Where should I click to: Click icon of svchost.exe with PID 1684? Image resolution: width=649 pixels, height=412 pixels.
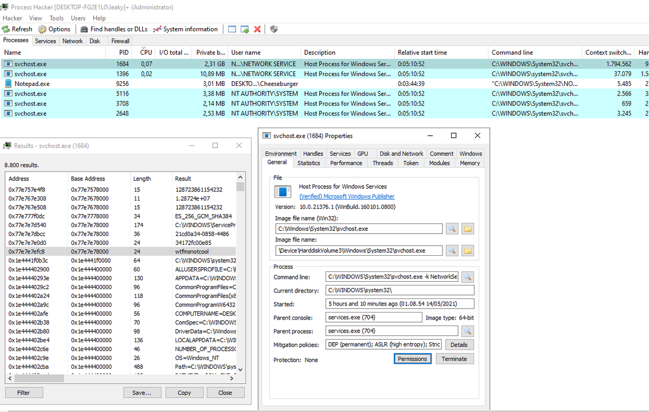point(8,64)
